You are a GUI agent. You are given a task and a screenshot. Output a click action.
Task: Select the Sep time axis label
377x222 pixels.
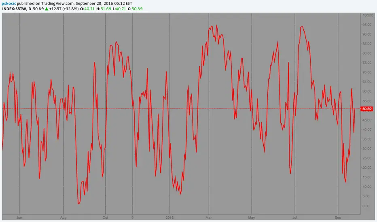coord(338,218)
